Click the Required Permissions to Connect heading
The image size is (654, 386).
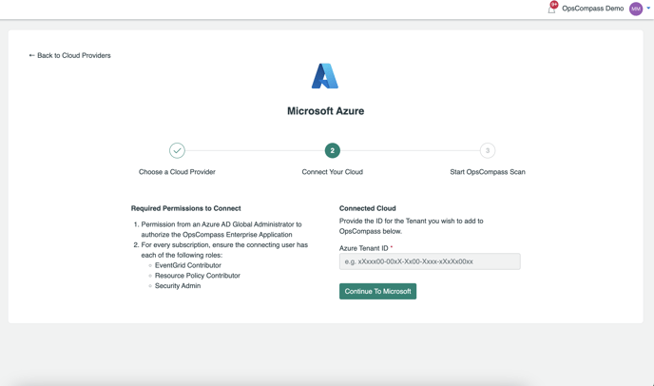186,208
